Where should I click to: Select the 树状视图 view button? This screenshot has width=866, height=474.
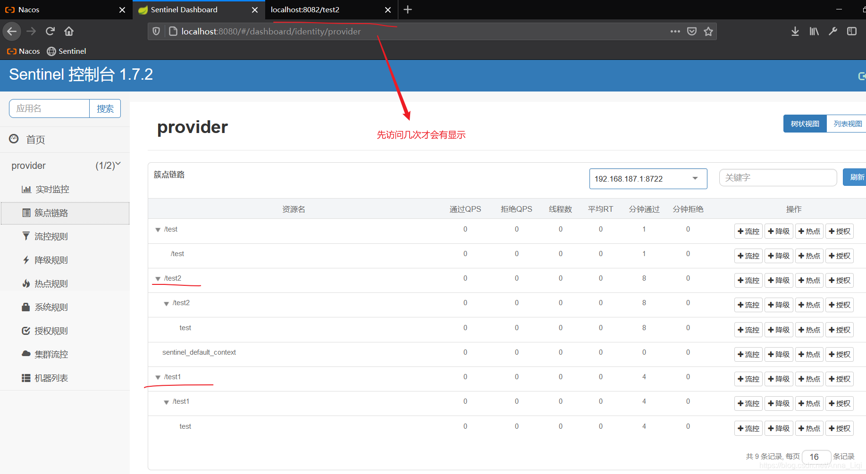coord(805,124)
